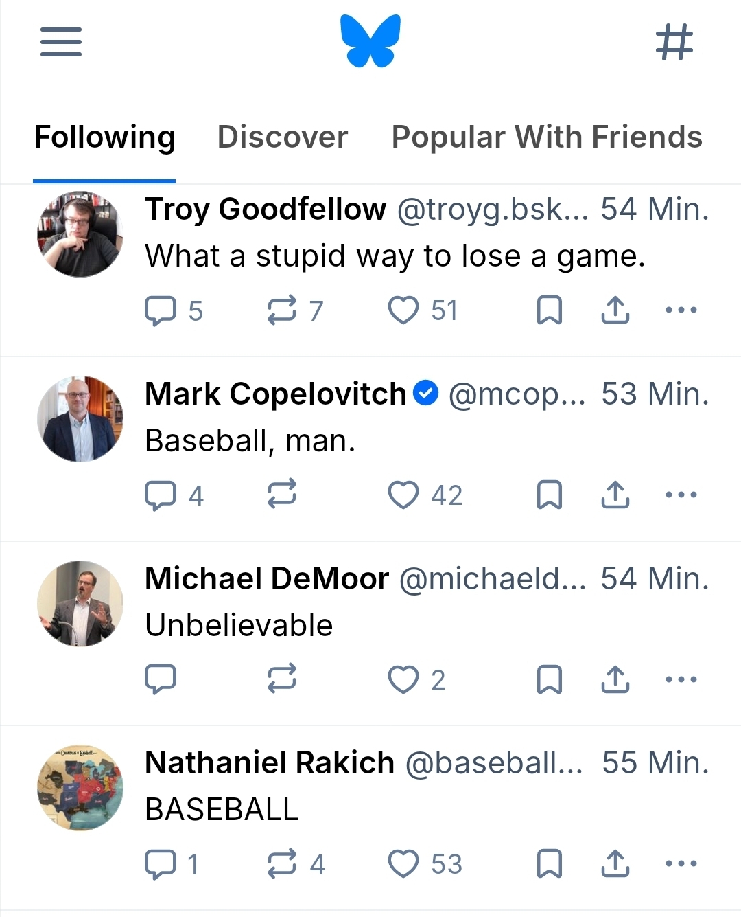Viewport: 741px width, 917px height.
Task: Share Mark Copelovitch's post
Action: (x=615, y=495)
